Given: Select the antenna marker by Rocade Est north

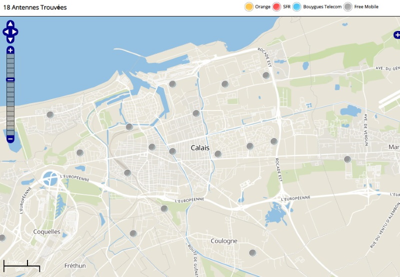Looking at the screenshot, I should (266, 75).
